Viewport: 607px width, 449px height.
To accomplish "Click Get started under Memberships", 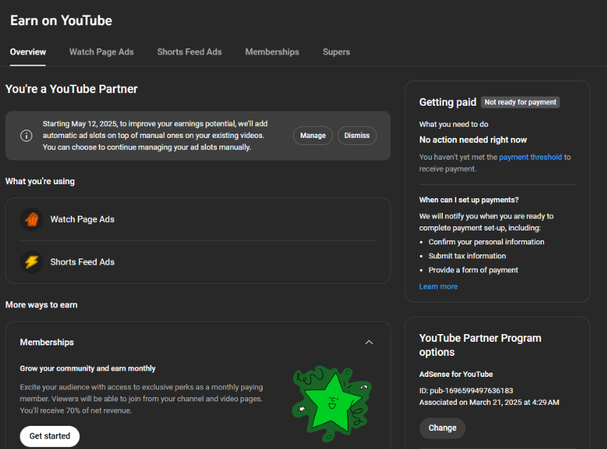I will [x=50, y=436].
